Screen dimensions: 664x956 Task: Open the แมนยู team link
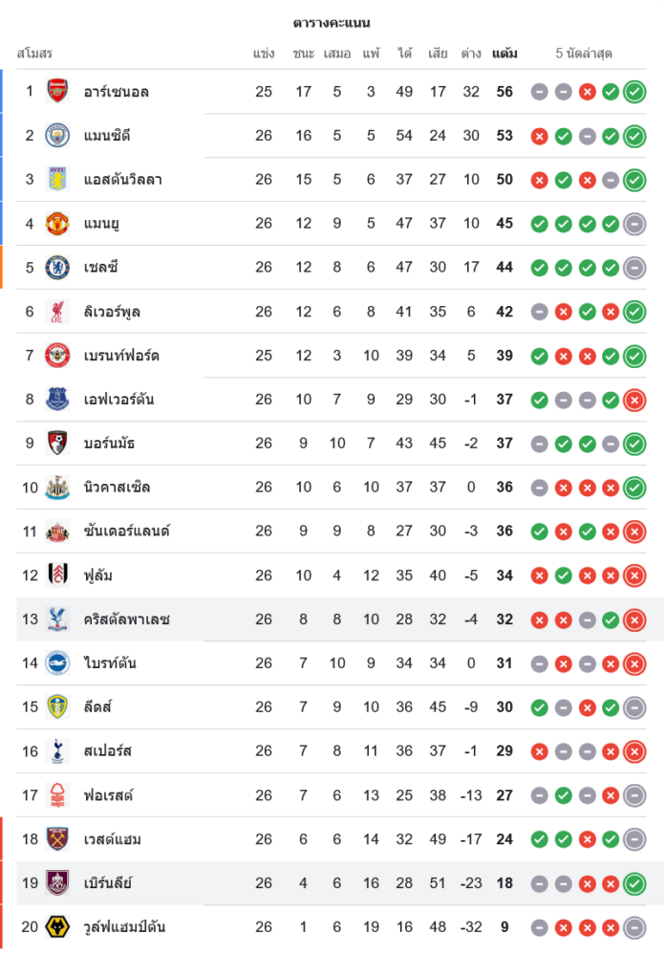[101, 223]
